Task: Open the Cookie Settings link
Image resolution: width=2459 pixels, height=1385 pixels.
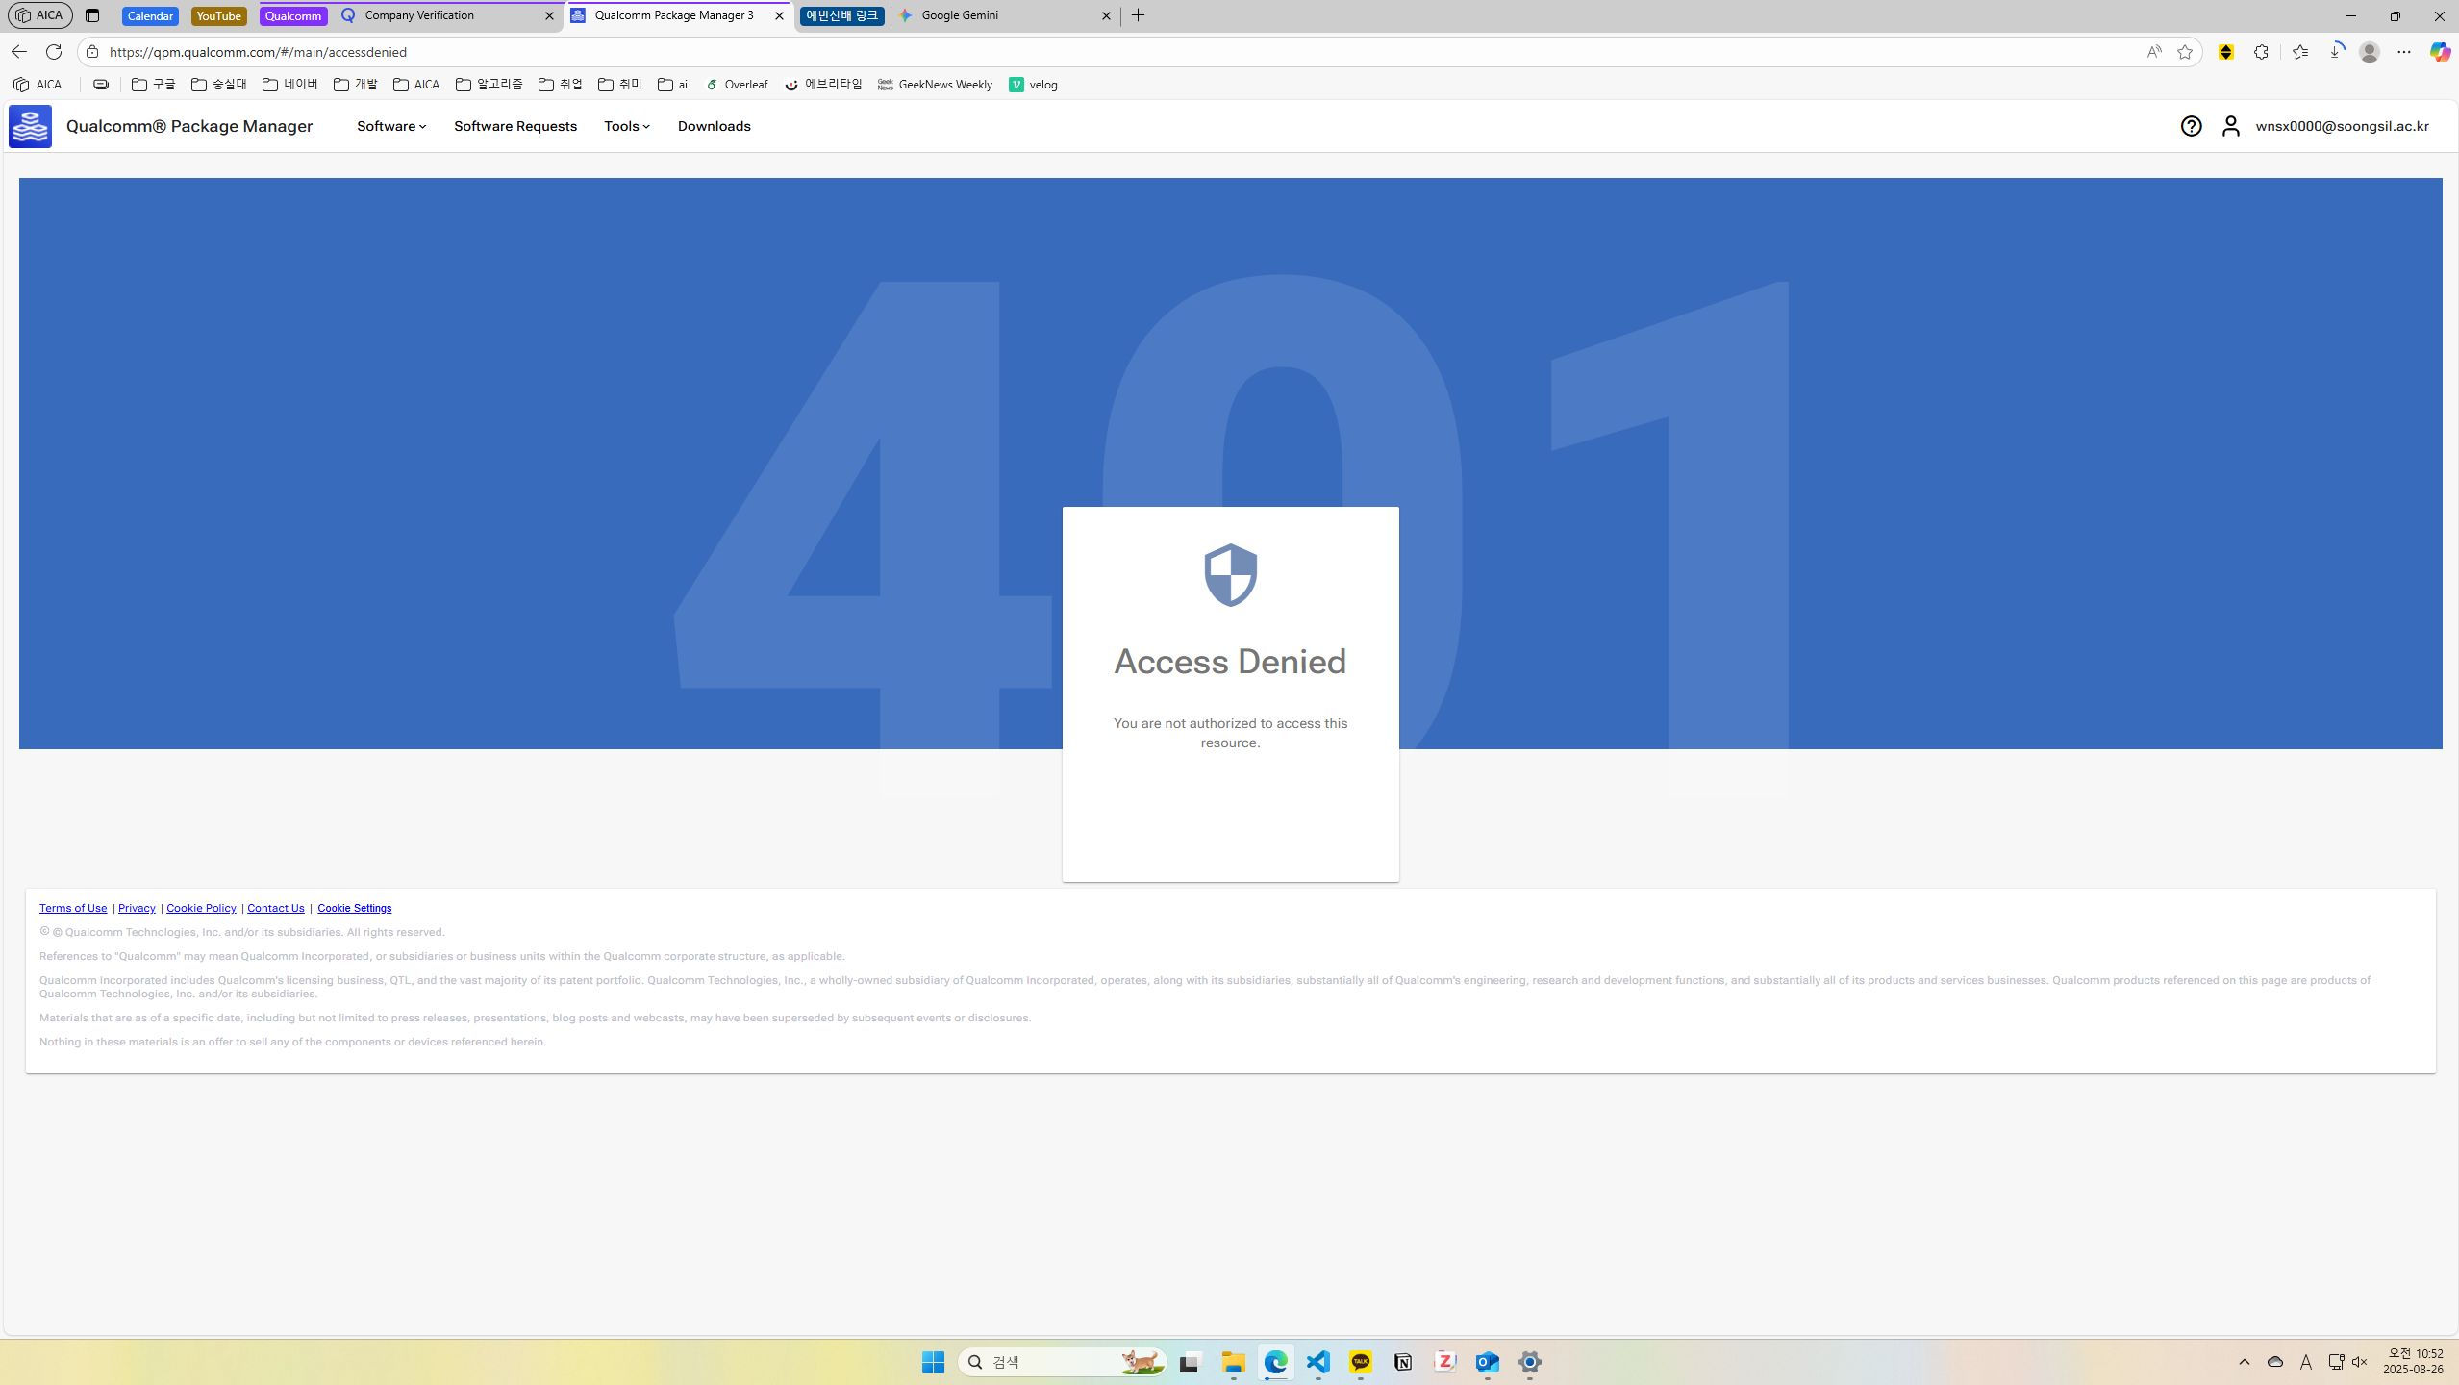Action: [354, 908]
